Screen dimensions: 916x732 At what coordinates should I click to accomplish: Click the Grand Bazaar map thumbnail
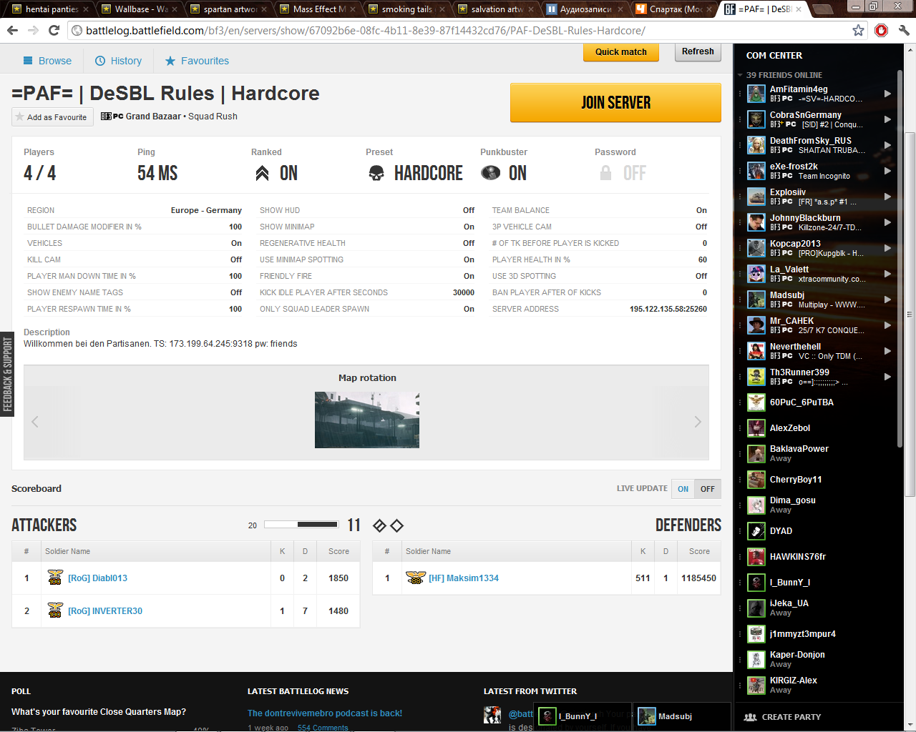(x=367, y=420)
